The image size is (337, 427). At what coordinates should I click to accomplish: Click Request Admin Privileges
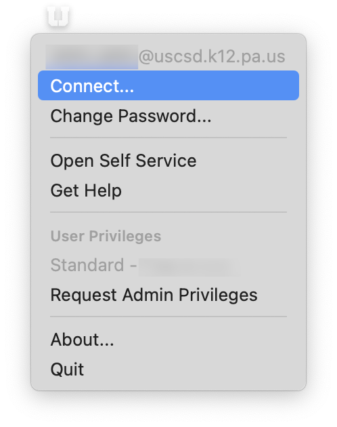168,295
